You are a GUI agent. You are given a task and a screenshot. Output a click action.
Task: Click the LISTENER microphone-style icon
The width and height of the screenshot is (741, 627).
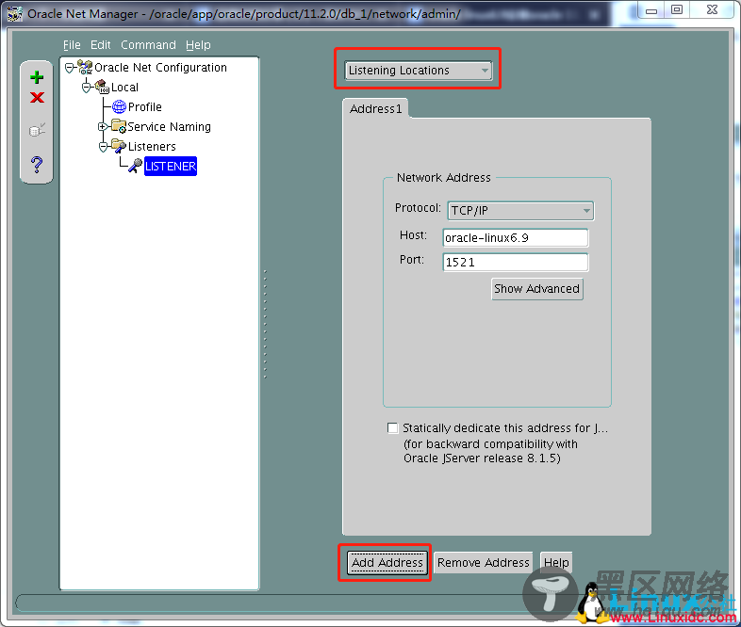click(x=135, y=166)
